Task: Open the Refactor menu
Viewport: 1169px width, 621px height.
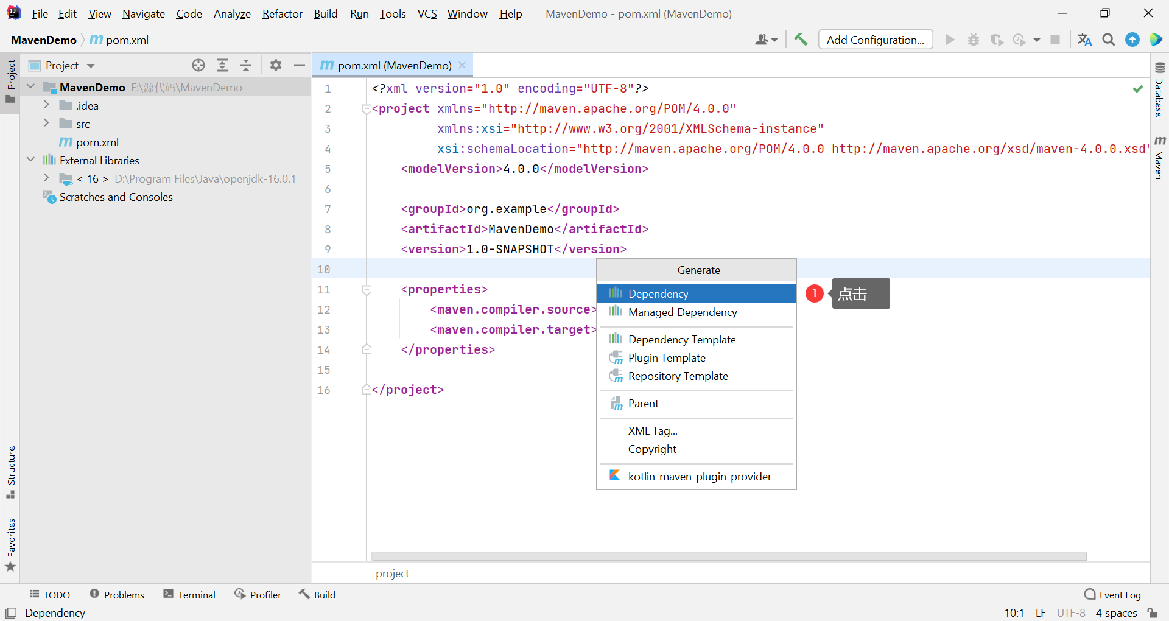Action: [282, 13]
